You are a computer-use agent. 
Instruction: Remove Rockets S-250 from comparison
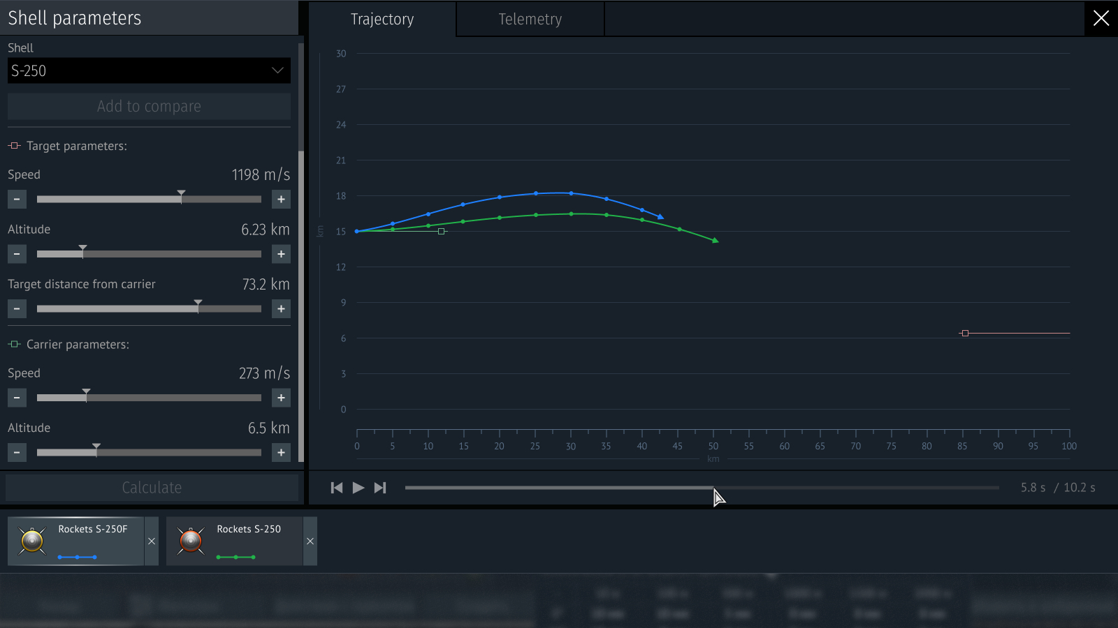pos(310,541)
